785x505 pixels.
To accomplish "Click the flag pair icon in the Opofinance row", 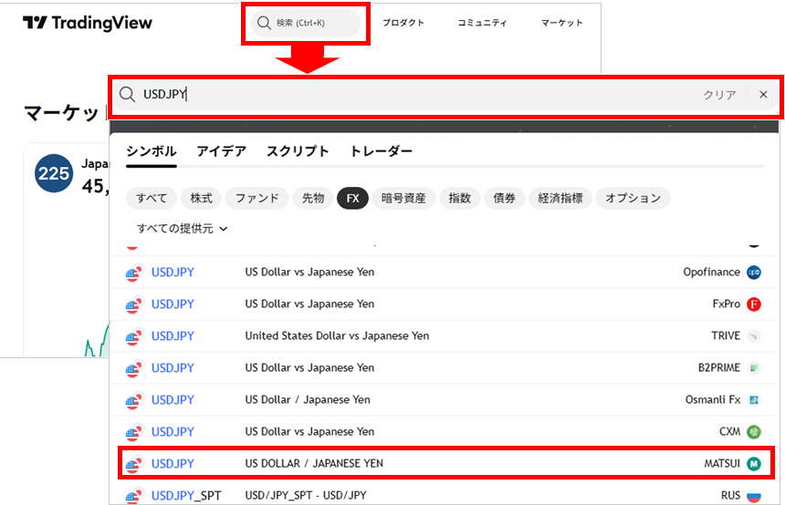I will (133, 273).
